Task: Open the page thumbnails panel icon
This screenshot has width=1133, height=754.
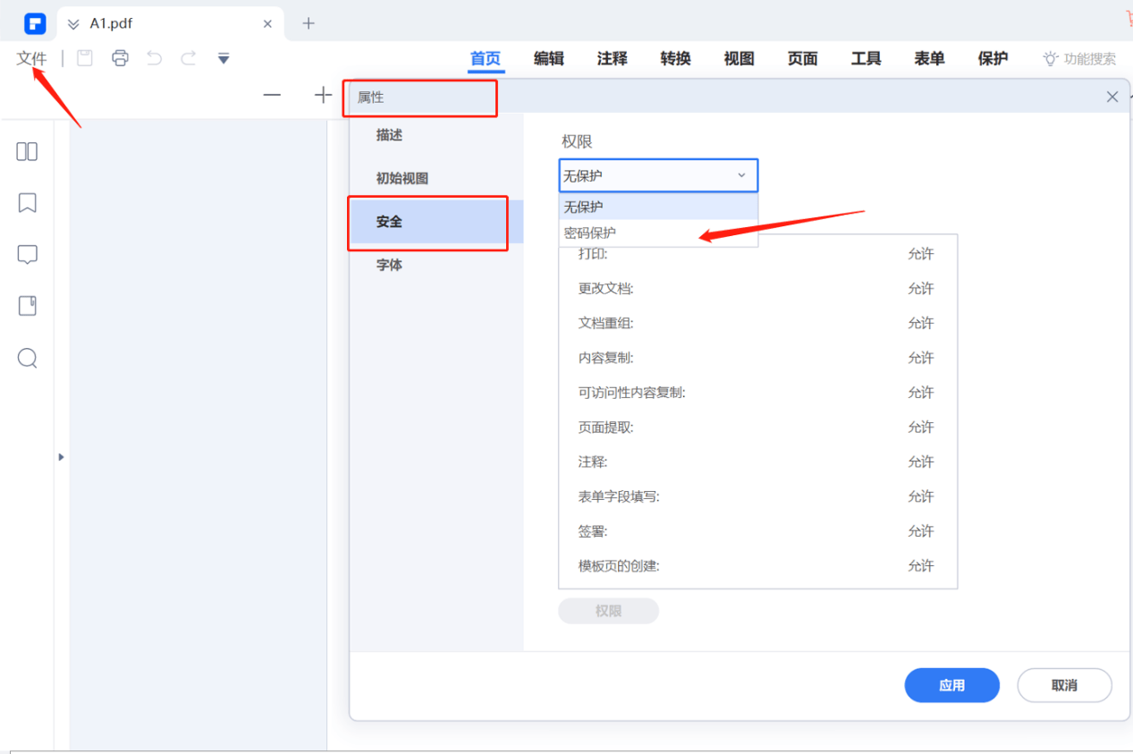Action: coord(28,152)
